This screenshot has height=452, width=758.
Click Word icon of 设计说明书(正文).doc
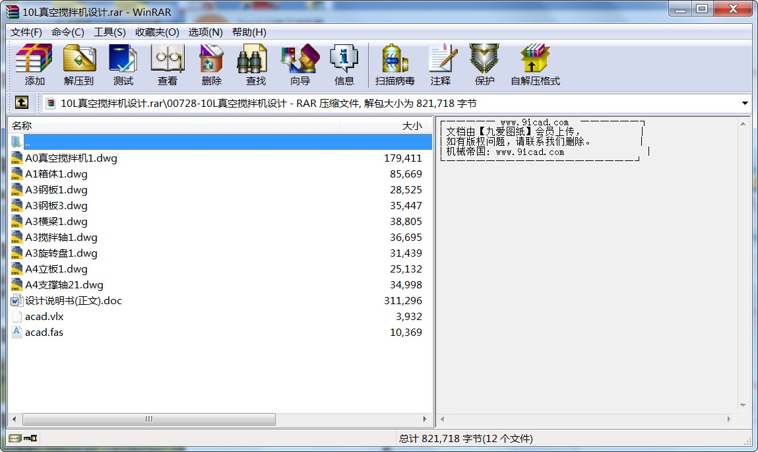pyautogui.click(x=16, y=301)
